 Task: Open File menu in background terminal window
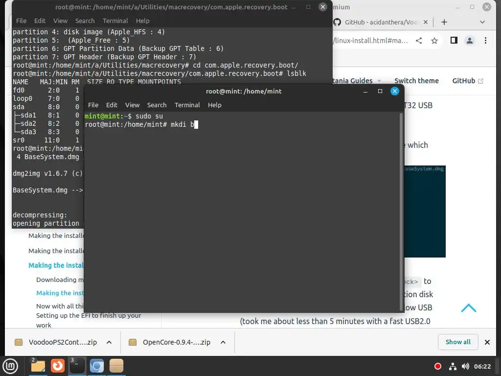pyautogui.click(x=21, y=21)
